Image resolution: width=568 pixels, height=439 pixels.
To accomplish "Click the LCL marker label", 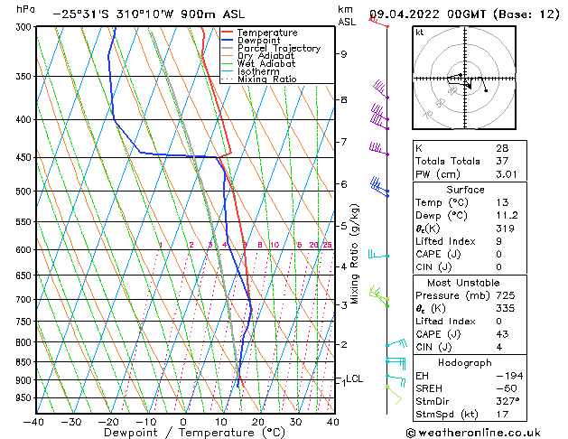I will [354, 378].
